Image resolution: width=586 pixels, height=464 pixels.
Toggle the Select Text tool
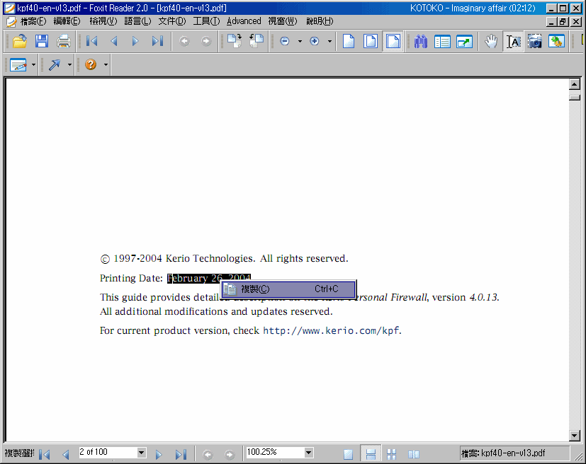(x=513, y=42)
